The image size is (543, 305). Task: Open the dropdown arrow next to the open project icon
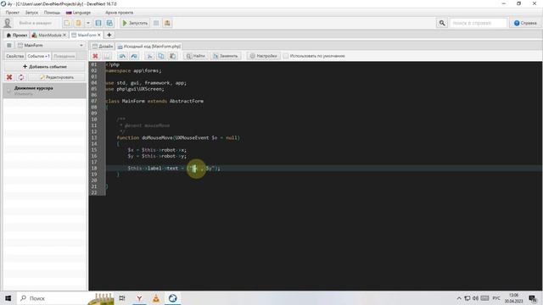(x=88, y=23)
